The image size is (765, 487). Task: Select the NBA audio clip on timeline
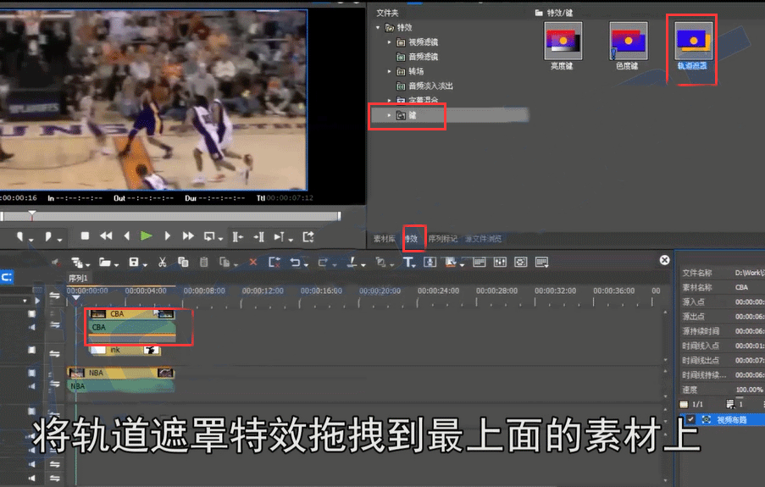pos(121,386)
